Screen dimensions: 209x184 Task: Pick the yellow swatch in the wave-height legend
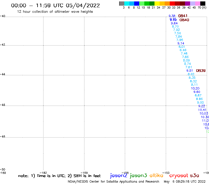click(x=157, y=3)
